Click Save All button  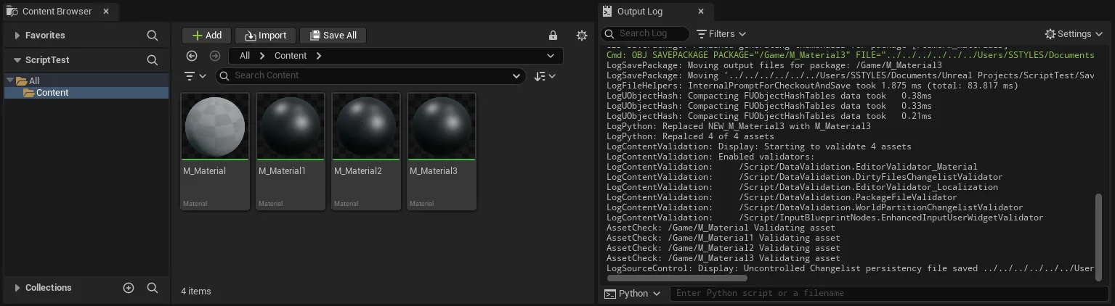coord(333,36)
